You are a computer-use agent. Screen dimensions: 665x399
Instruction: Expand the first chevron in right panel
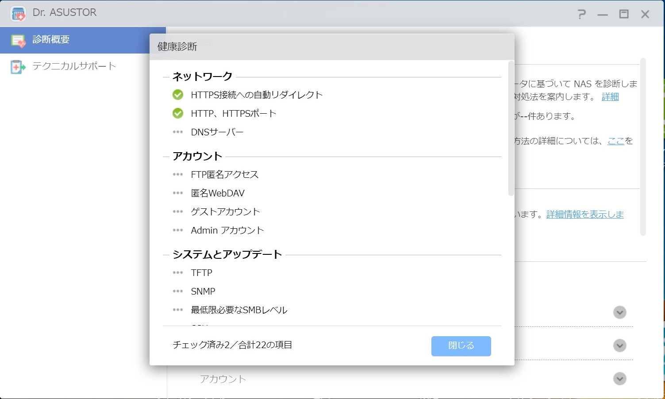[x=619, y=312]
